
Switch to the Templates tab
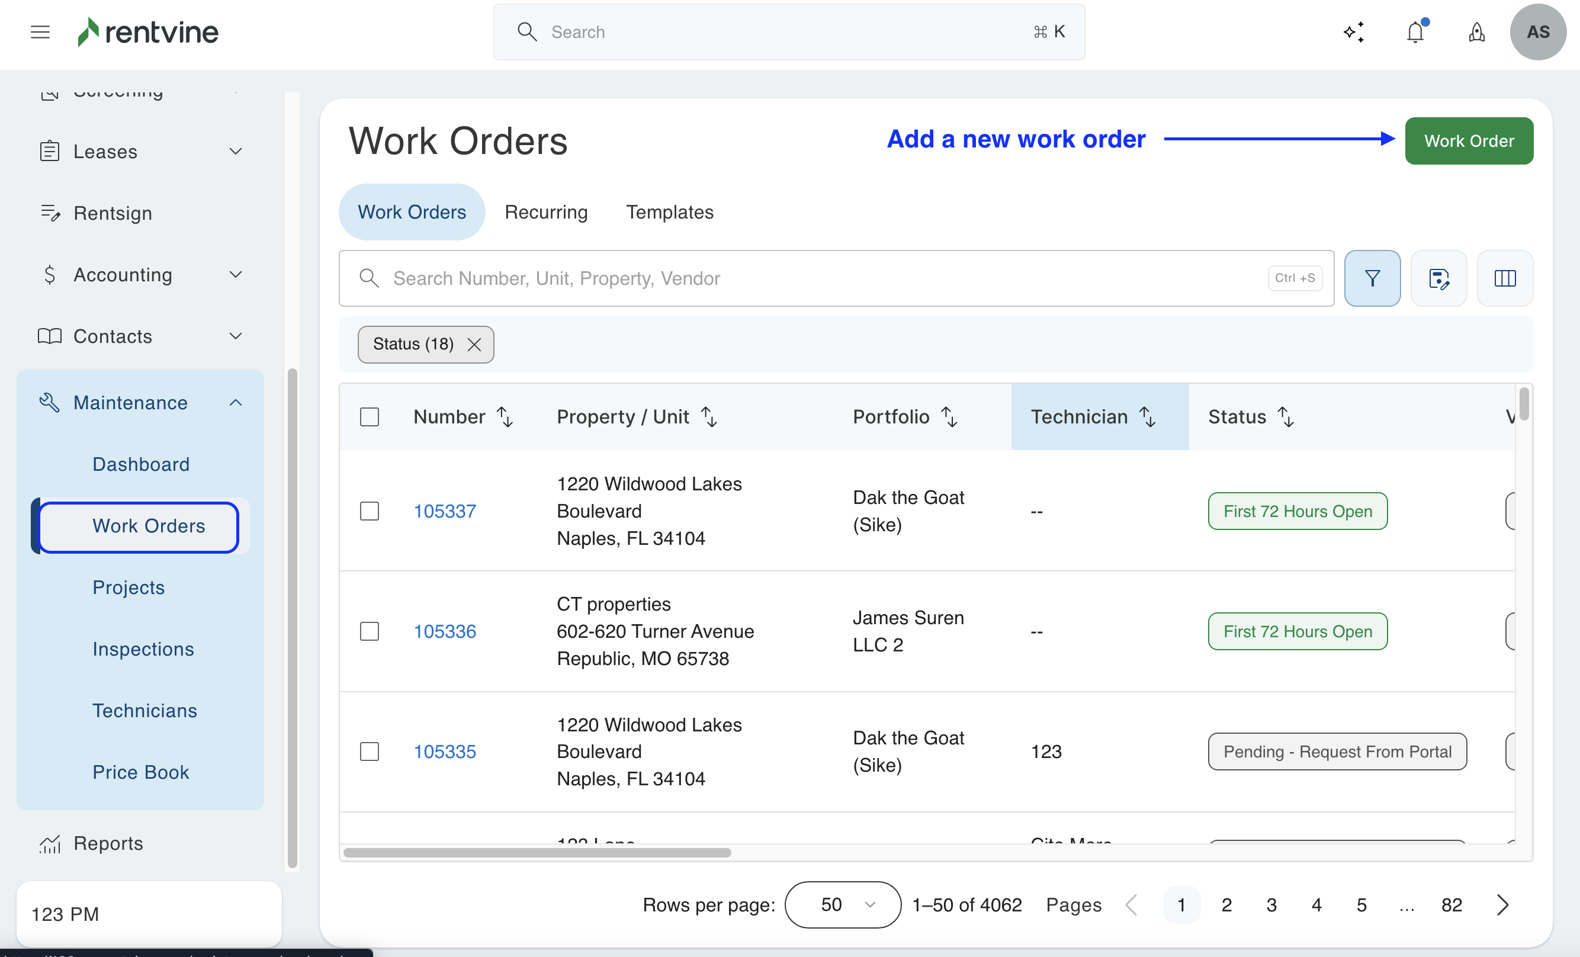click(x=669, y=213)
